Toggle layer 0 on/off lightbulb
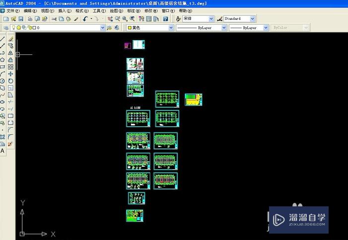 click(14, 28)
